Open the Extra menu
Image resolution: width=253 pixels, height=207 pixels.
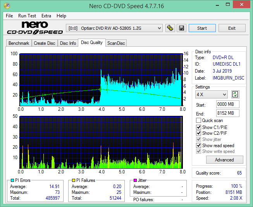[46, 16]
